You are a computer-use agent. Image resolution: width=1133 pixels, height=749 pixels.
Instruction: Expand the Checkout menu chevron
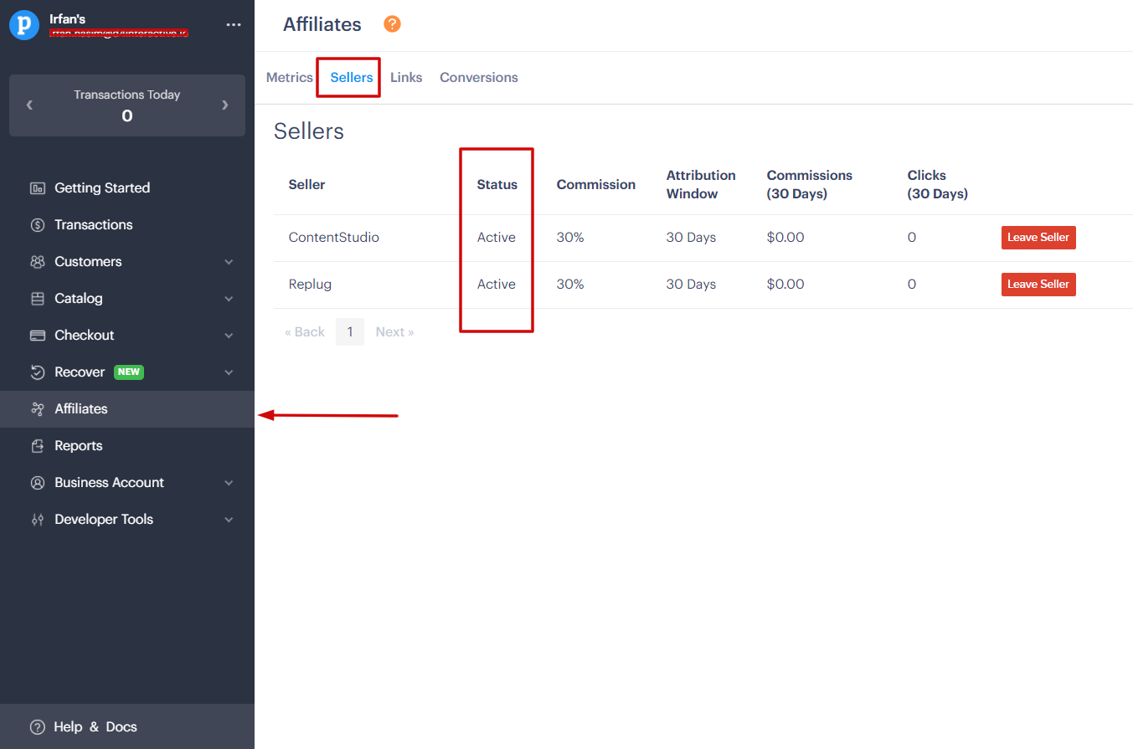point(229,336)
